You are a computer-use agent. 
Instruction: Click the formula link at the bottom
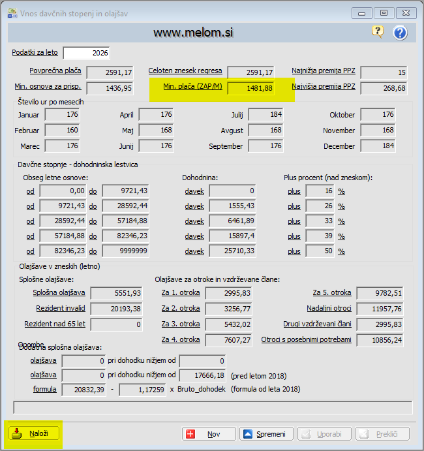44,389
